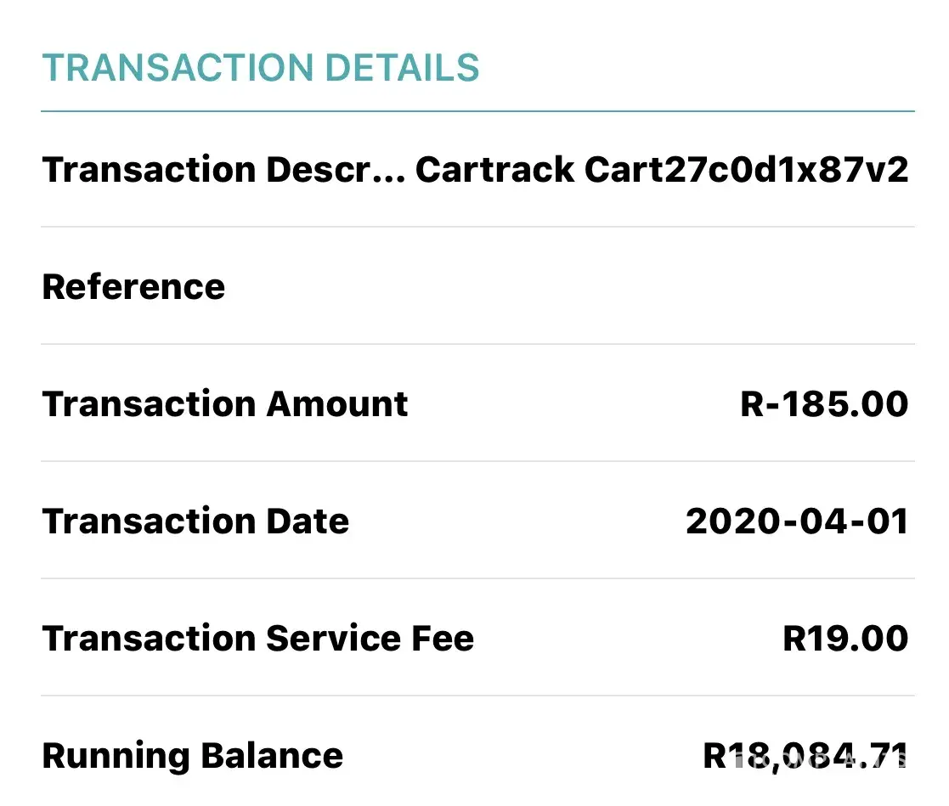Tap the word Amount in Transaction Amount
The height and width of the screenshot is (806, 949).
click(x=337, y=404)
